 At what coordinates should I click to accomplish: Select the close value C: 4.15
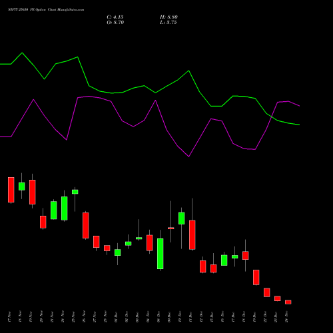pyautogui.click(x=115, y=17)
